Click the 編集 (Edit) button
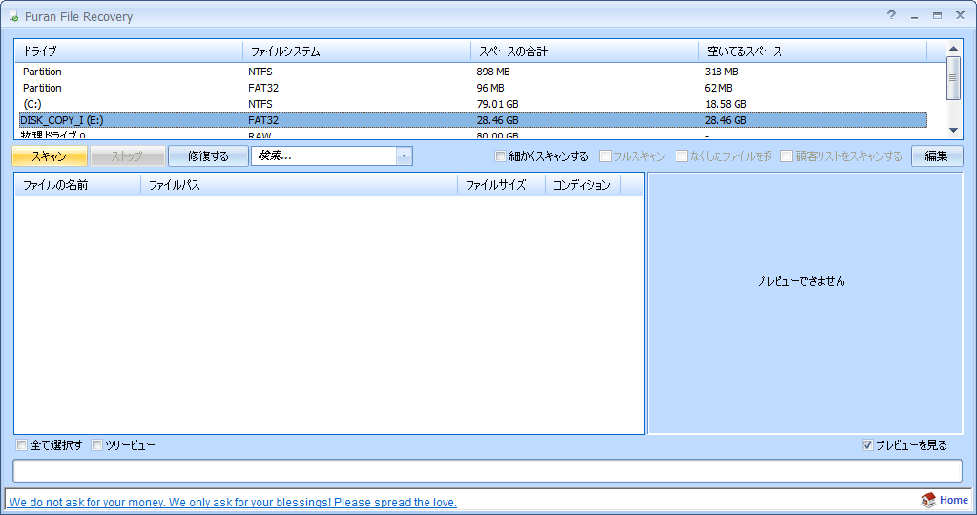977x515 pixels. pyautogui.click(x=936, y=156)
